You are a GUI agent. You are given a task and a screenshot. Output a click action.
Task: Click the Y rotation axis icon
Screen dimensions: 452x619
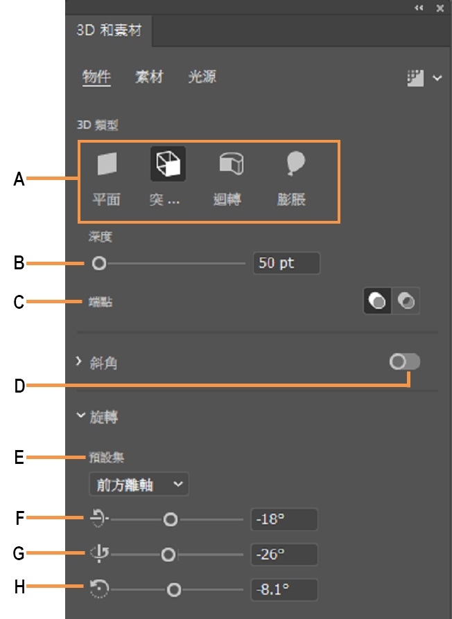(x=97, y=554)
